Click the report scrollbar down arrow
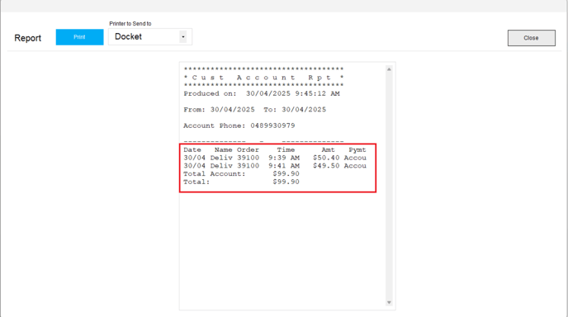The width and height of the screenshot is (568, 317). click(389, 302)
